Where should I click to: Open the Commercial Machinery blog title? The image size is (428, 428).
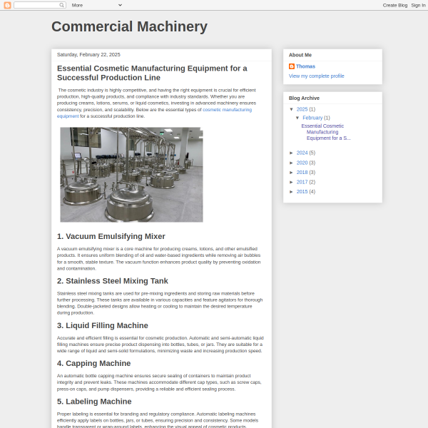[x=129, y=27]
